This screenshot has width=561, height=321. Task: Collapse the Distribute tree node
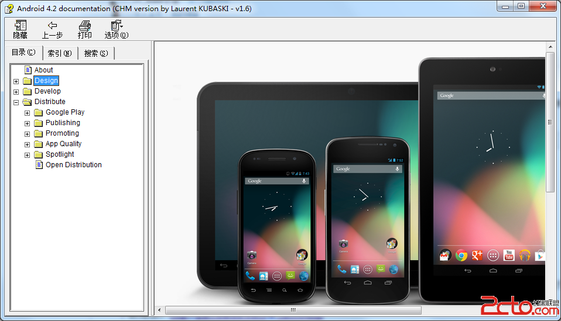[16, 102]
